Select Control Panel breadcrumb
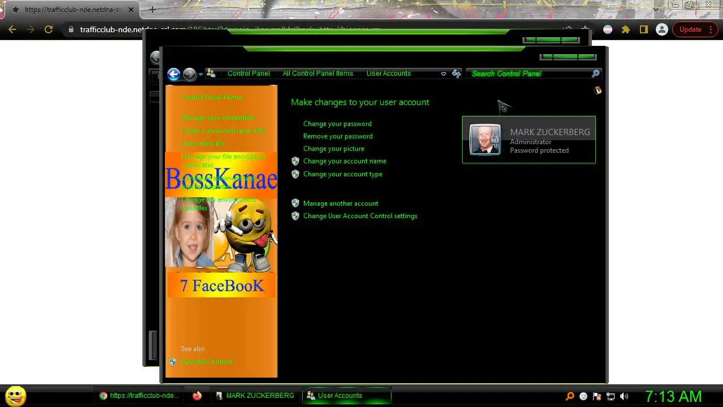723x407 pixels. click(x=249, y=73)
